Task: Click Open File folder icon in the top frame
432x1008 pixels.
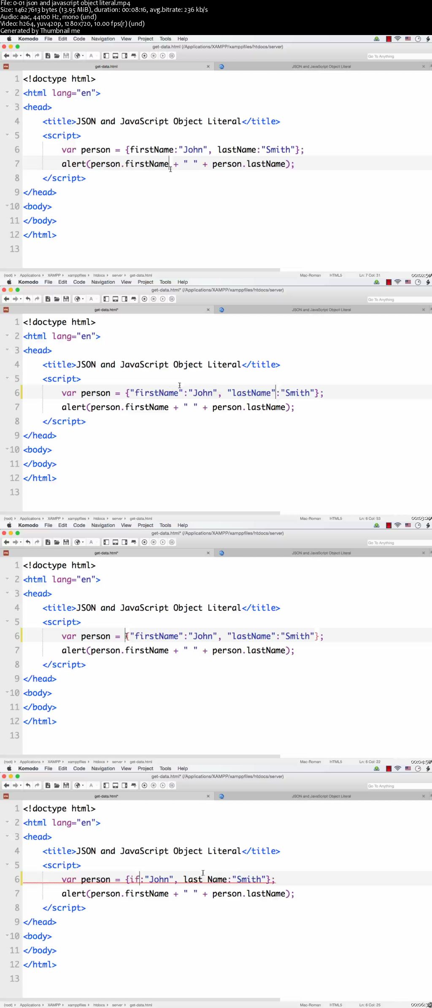Action: click(57, 56)
